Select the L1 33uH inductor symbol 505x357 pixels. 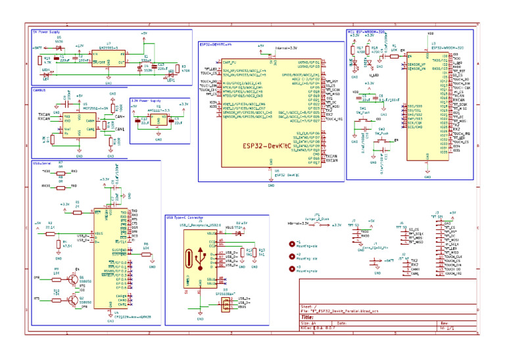146,62
